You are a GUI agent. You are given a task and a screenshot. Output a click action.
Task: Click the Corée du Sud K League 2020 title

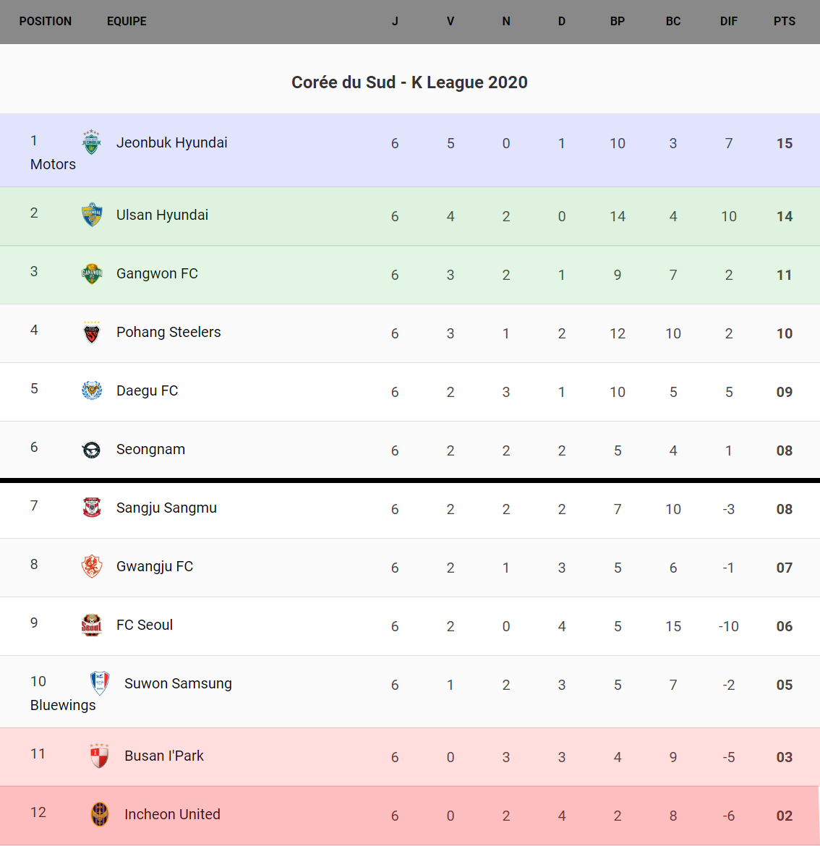pyautogui.click(x=409, y=82)
